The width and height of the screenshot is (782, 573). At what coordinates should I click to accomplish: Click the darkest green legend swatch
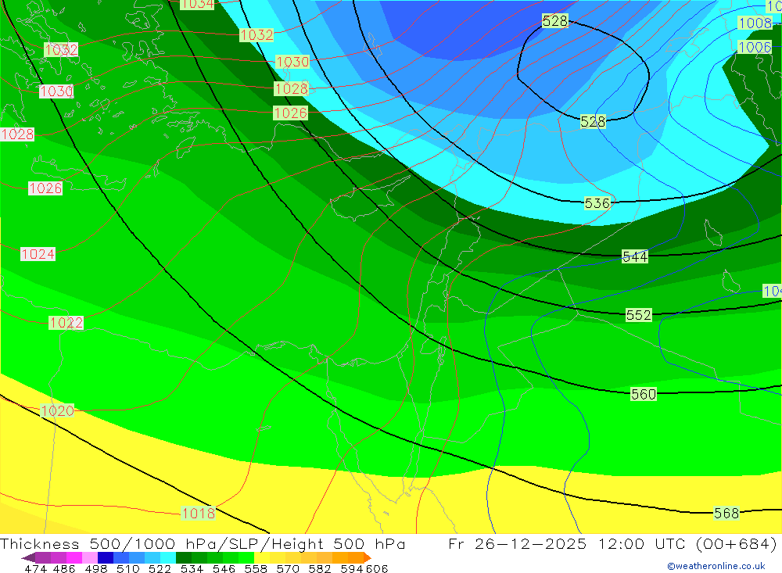coord(184,557)
